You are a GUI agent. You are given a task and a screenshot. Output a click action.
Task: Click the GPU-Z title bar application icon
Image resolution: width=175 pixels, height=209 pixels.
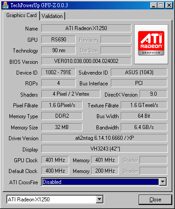click(x=5, y=5)
